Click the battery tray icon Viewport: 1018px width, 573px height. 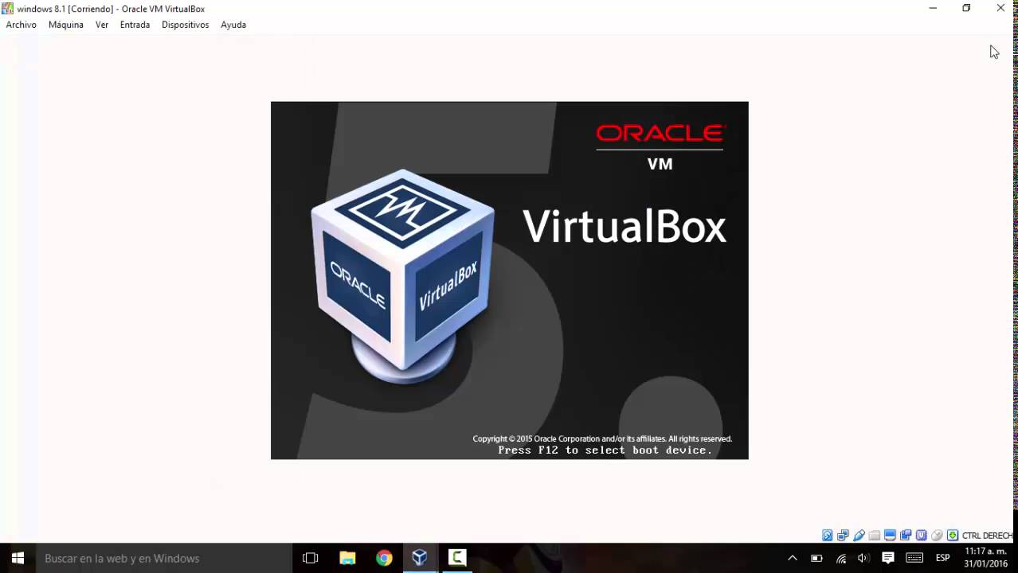click(816, 558)
